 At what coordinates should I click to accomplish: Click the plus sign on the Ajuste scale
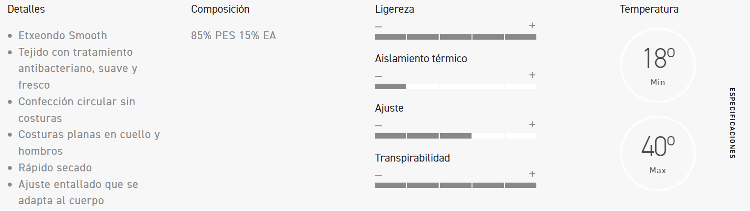[x=532, y=124]
